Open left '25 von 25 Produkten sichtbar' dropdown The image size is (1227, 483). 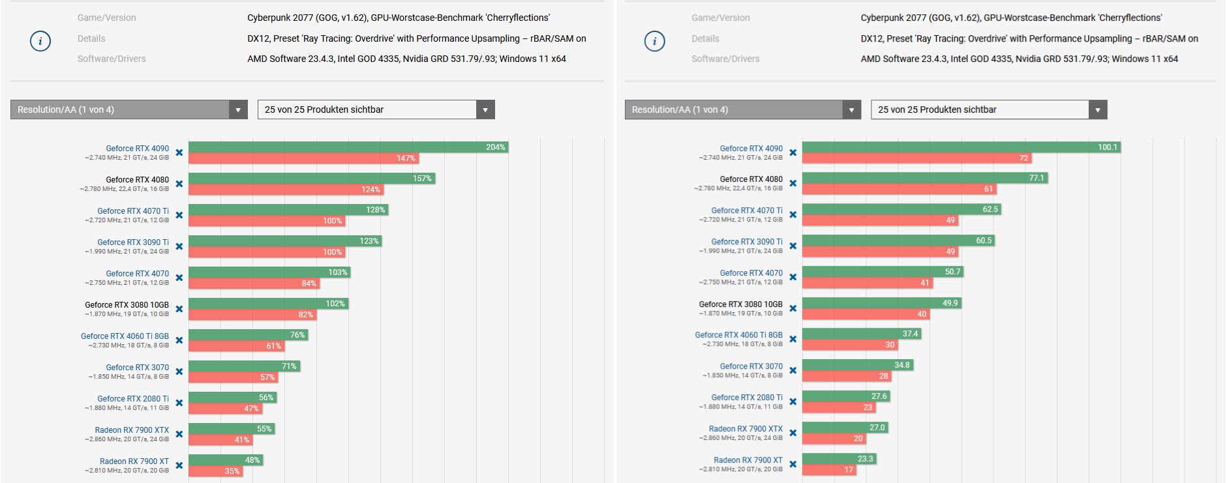tap(376, 110)
